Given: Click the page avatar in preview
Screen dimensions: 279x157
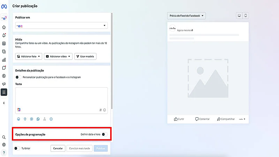Looking at the screenshot, I should [172, 28].
